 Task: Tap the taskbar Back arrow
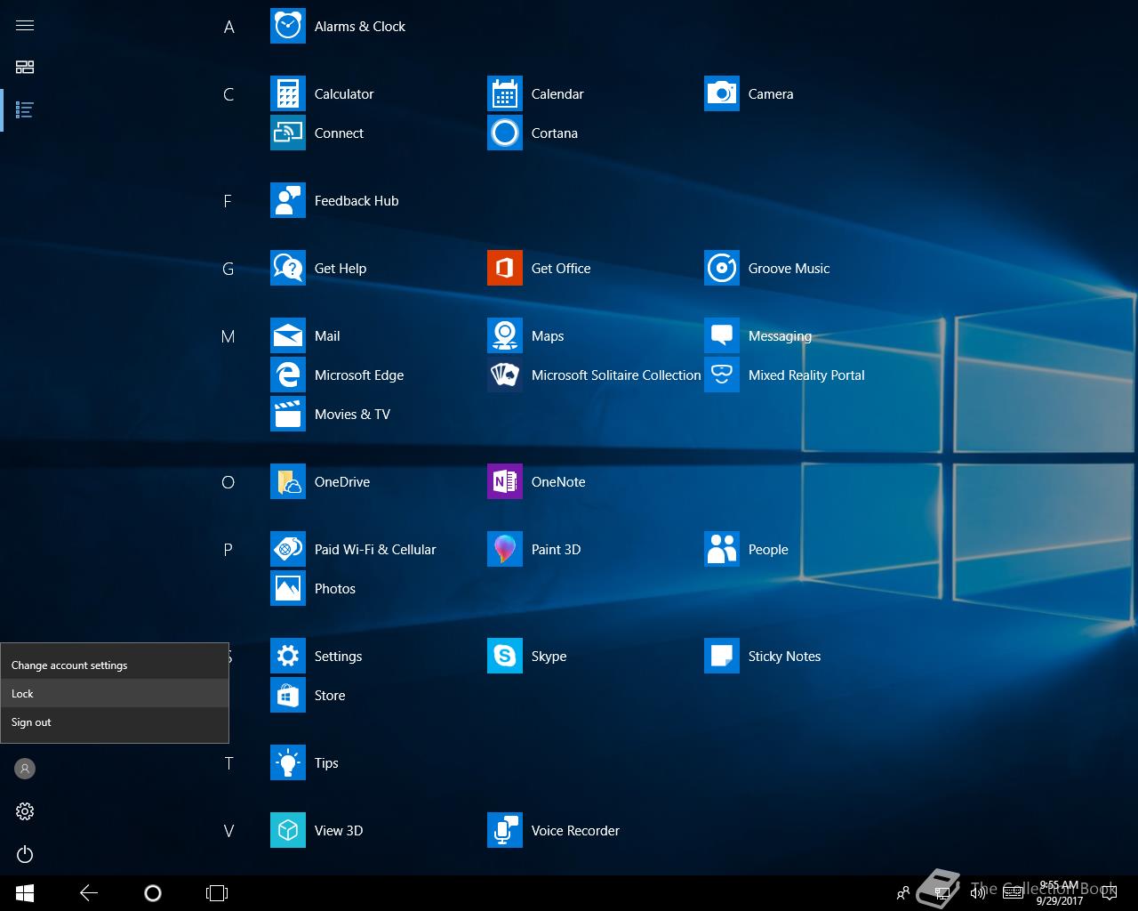89,893
